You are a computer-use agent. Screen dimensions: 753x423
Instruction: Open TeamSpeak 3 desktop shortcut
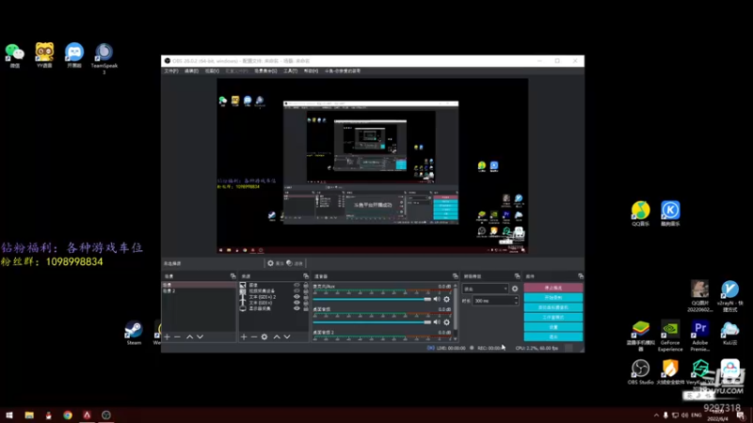[104, 58]
